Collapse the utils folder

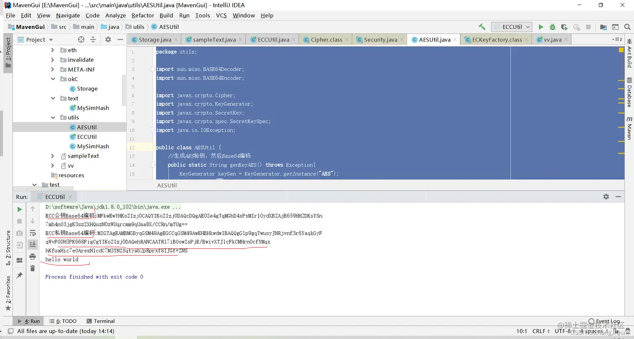click(x=52, y=117)
